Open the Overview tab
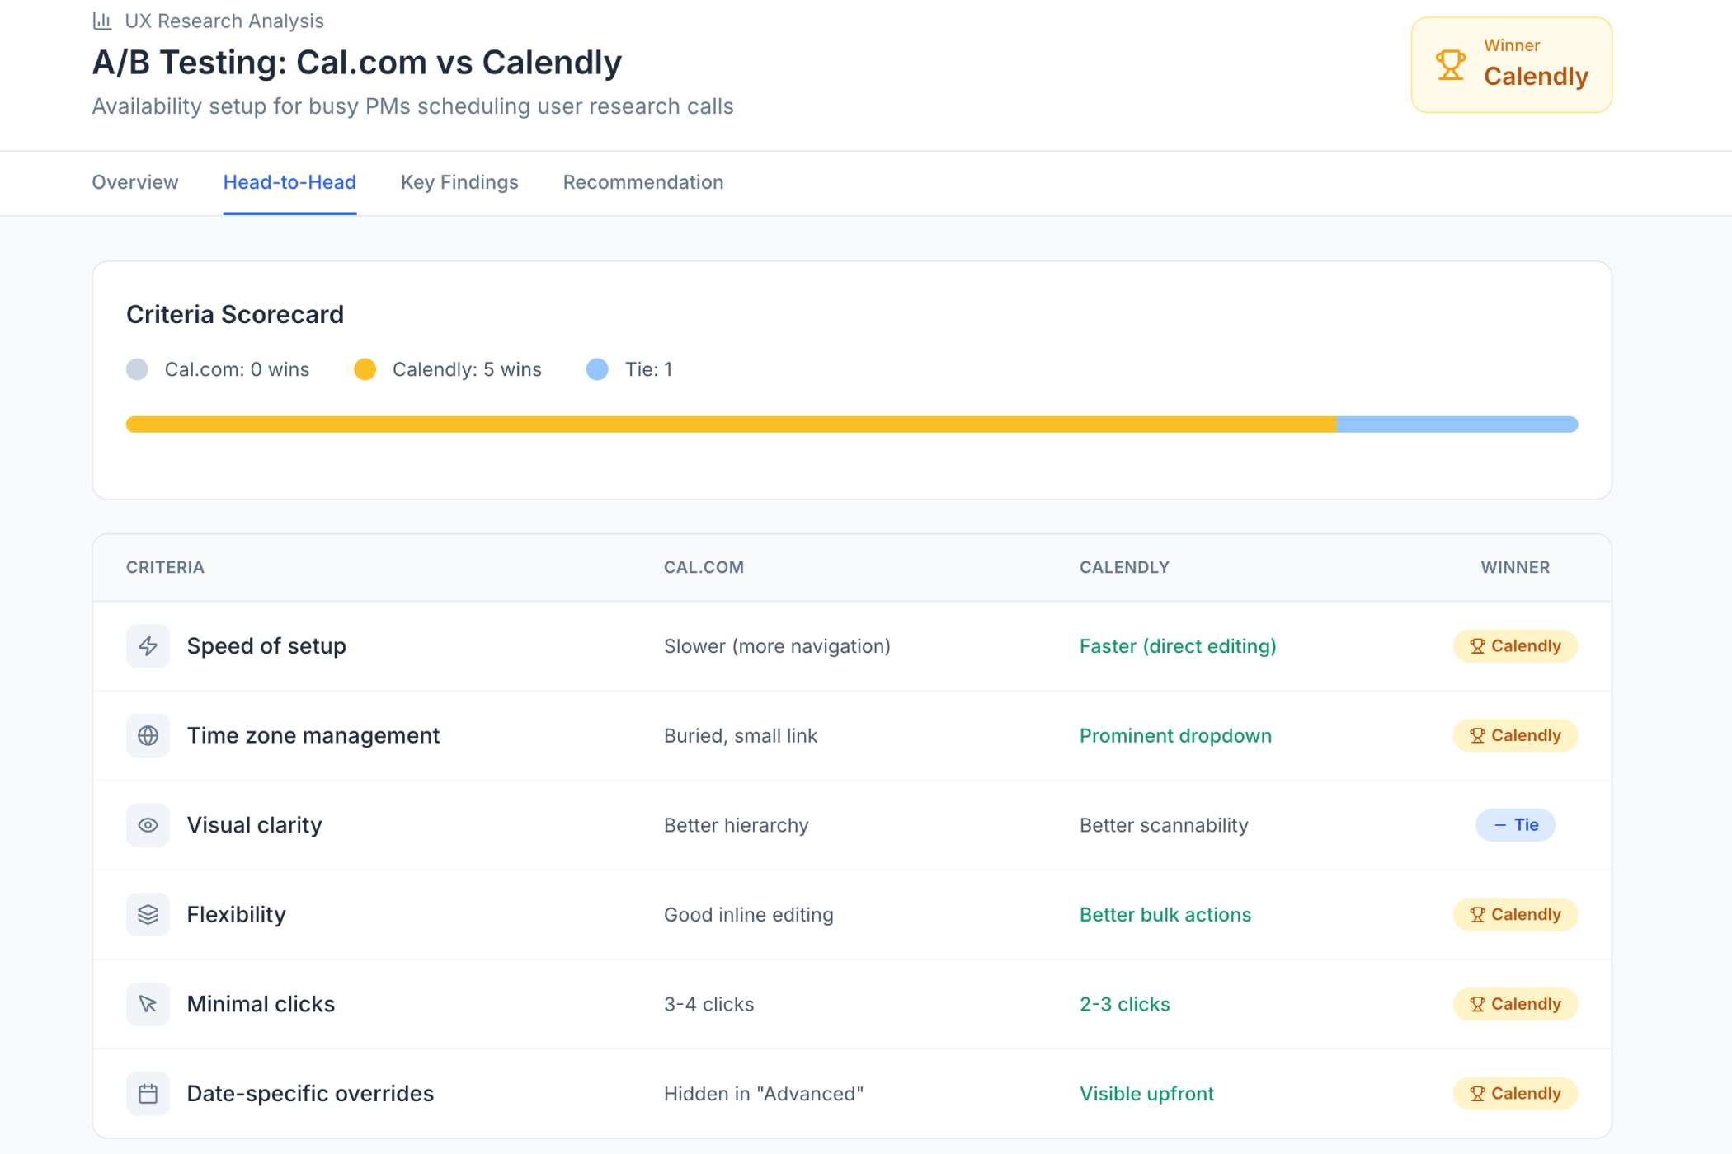This screenshot has width=1732, height=1154. click(x=134, y=182)
